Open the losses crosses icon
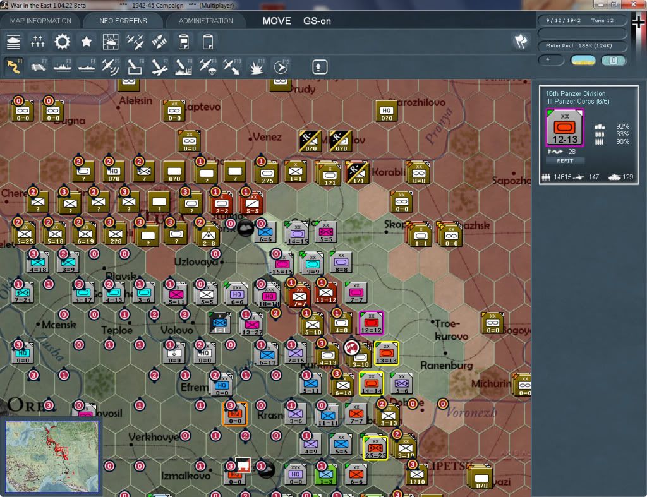 [37, 42]
